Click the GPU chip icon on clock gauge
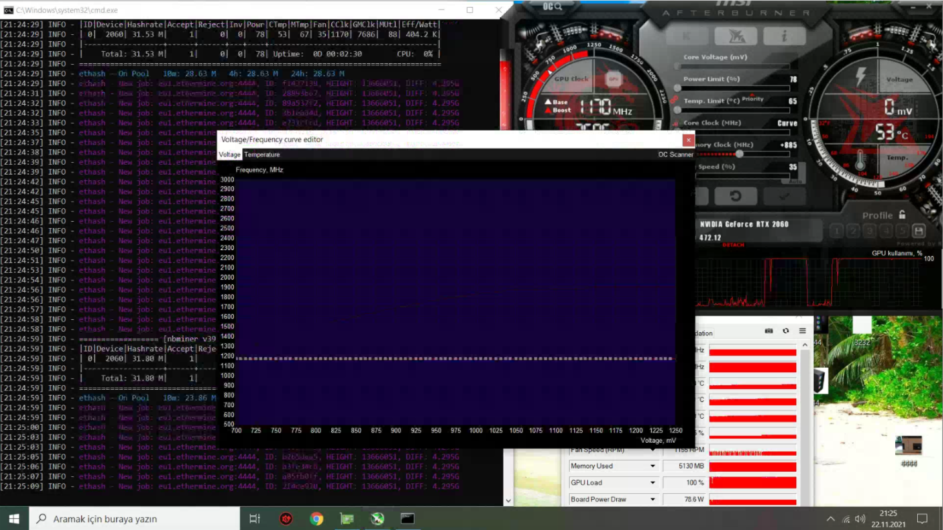This screenshot has height=530, width=943. pos(614,79)
